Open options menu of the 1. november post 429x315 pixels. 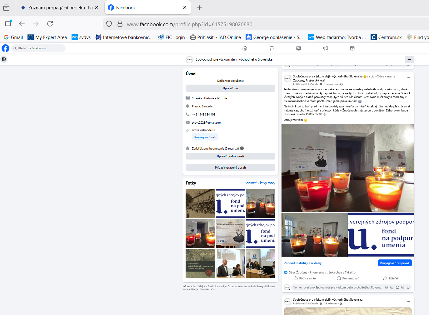point(408,78)
